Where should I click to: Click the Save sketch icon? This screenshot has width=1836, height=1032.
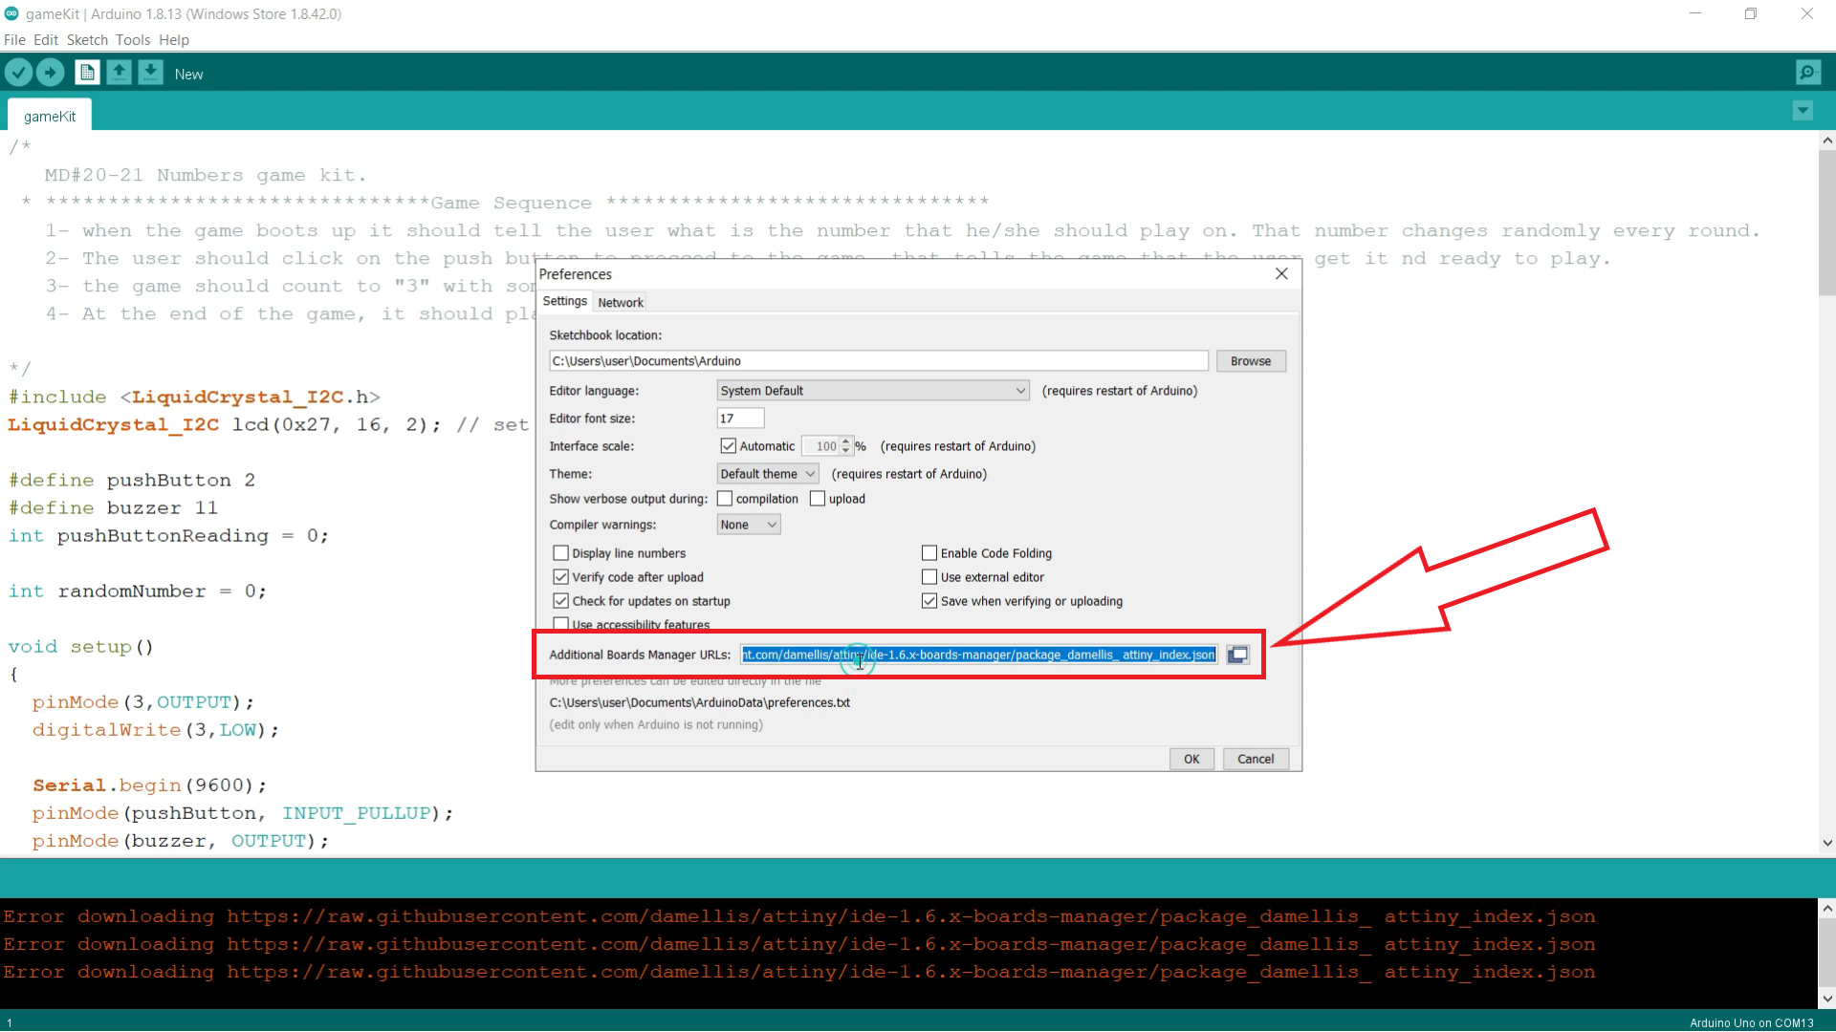[150, 73]
